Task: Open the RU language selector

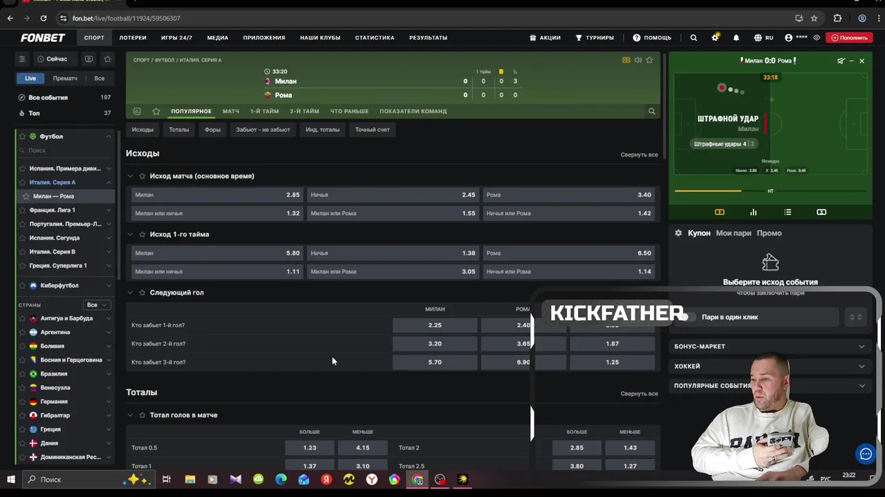Action: [x=764, y=38]
